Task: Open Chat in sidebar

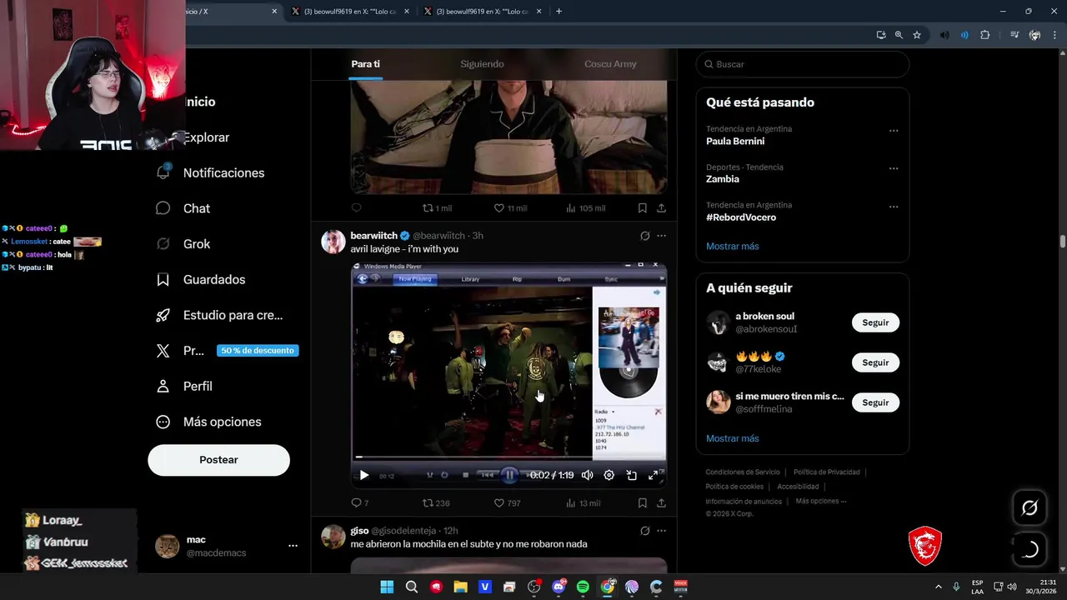Action: click(x=183, y=208)
